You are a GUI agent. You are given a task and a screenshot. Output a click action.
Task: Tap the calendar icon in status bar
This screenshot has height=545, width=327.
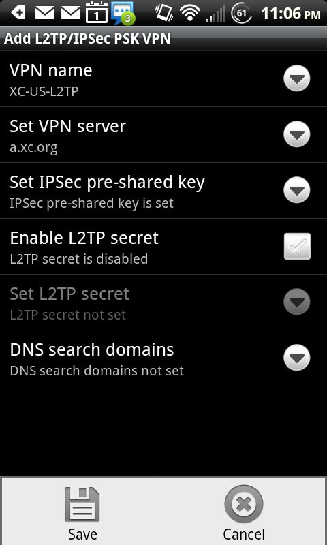(97, 12)
